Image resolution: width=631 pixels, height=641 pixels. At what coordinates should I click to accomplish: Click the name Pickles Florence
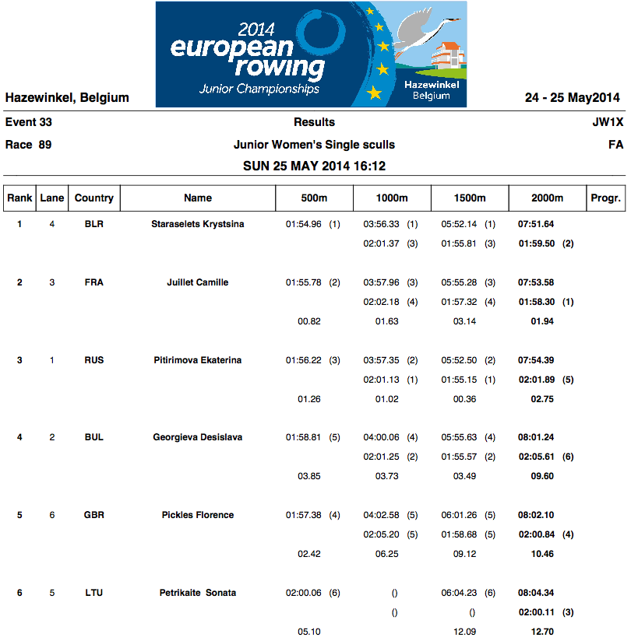198,515
